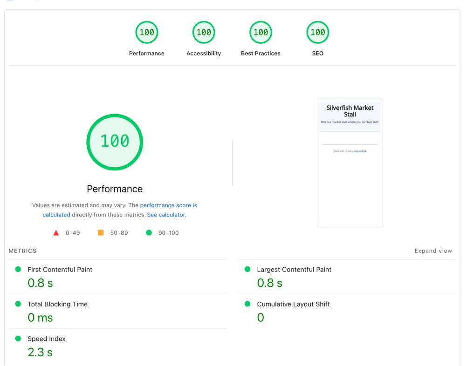This screenshot has height=366, width=466.
Task: Select the green dot beside Largest Contentful Paint
Action: click(247, 270)
